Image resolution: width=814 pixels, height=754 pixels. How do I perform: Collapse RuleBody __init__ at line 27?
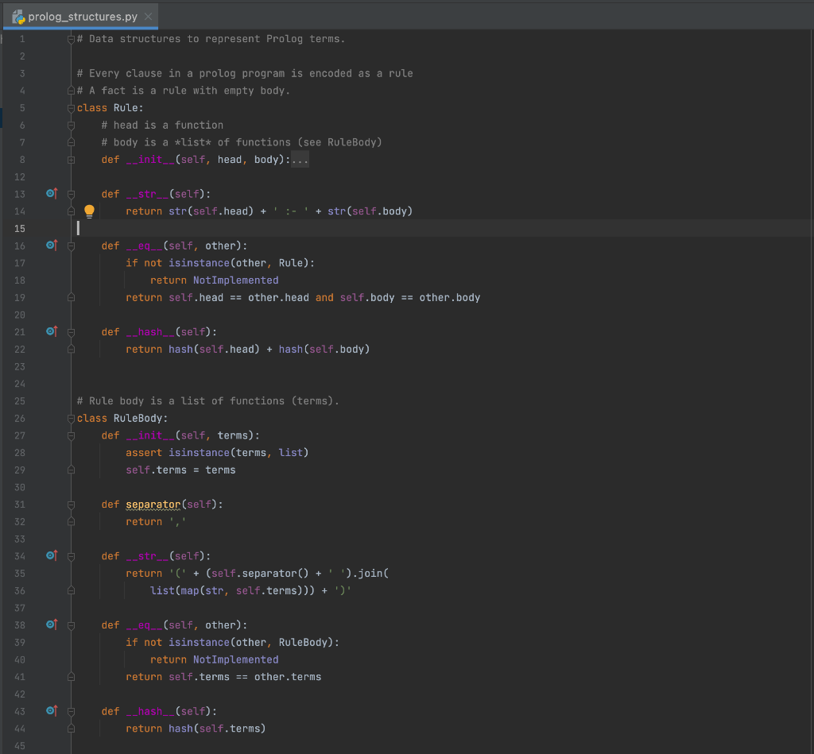71,436
